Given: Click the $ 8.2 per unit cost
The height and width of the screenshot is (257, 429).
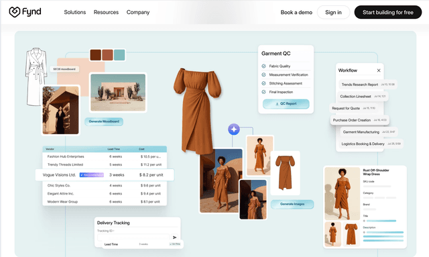Looking at the screenshot, I should [x=151, y=175].
